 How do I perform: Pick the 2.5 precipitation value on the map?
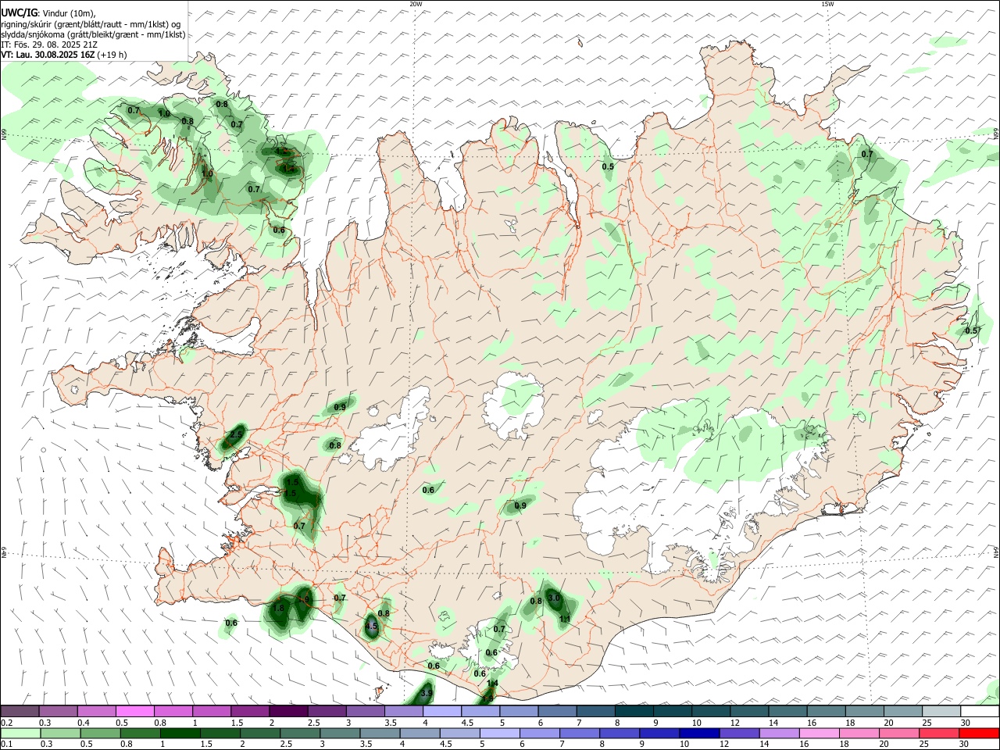(x=236, y=434)
